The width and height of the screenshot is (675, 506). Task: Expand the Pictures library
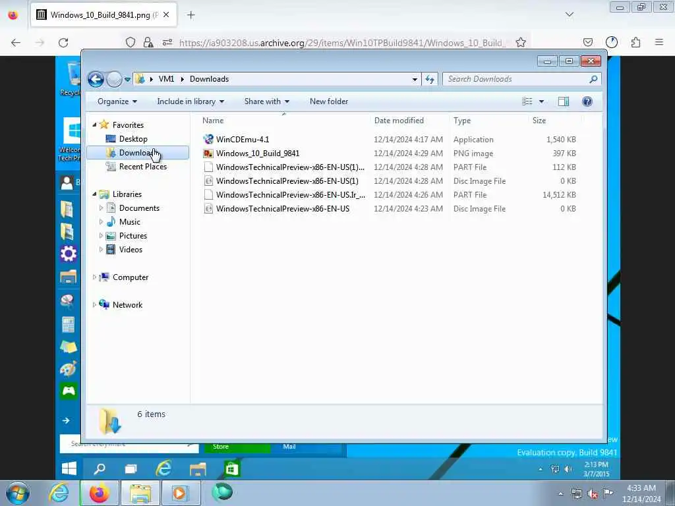(101, 236)
